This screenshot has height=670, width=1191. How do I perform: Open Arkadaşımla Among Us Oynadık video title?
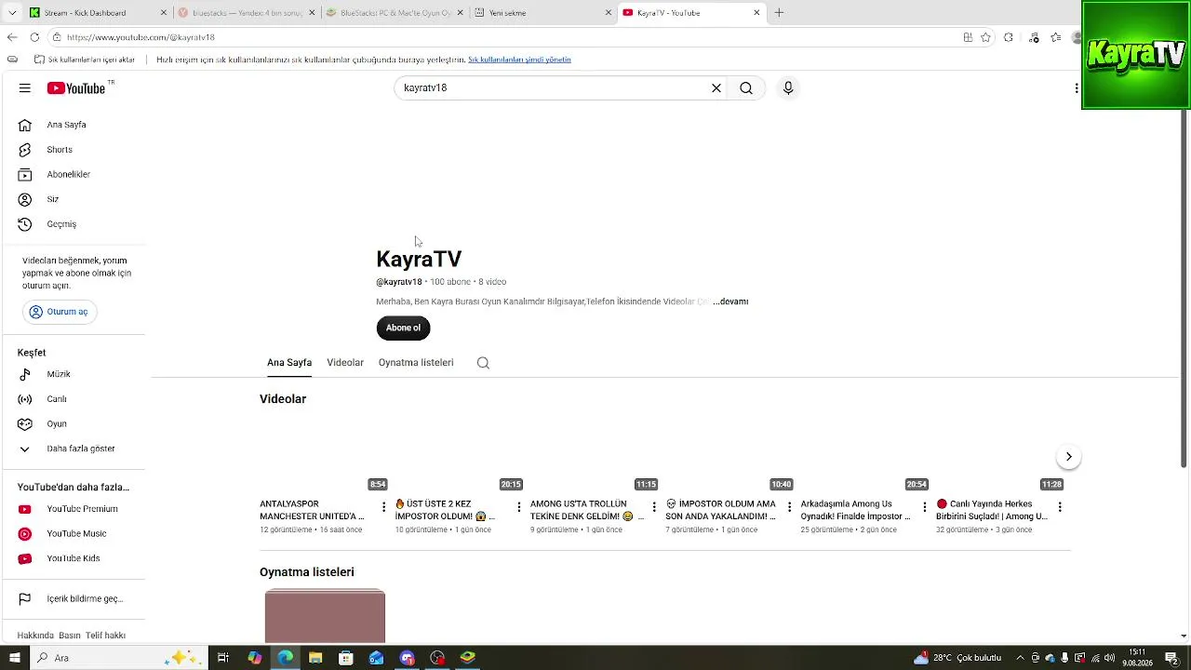pyautogui.click(x=856, y=510)
